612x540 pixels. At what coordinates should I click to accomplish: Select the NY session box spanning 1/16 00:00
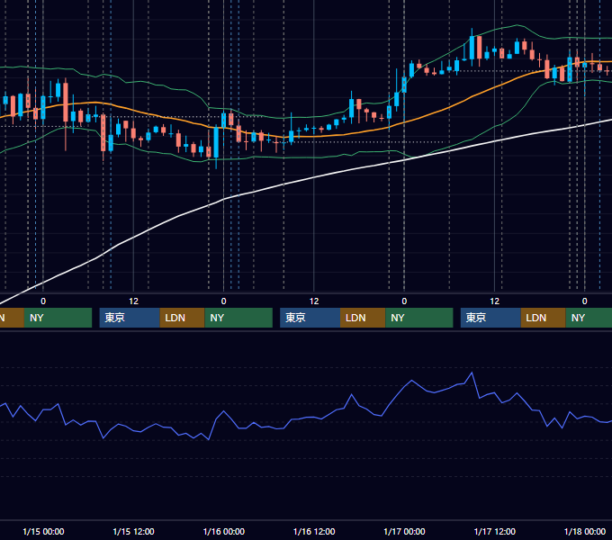pyautogui.click(x=238, y=318)
